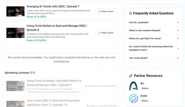
Task: Open the Arc Website link
Action: [145, 88]
